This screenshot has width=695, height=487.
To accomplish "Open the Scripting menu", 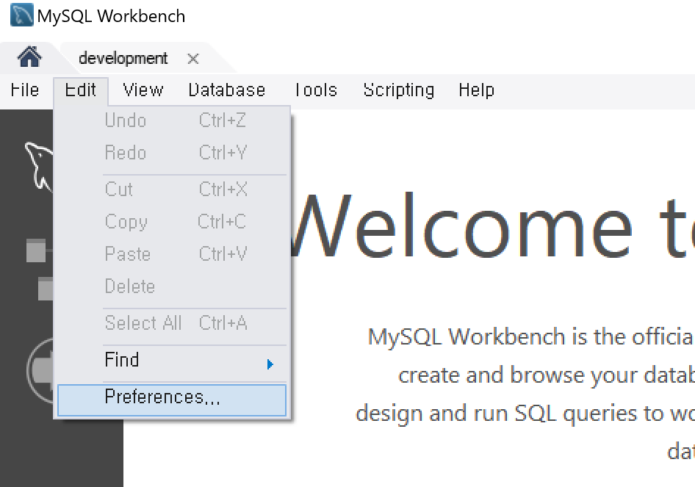I will pos(398,90).
